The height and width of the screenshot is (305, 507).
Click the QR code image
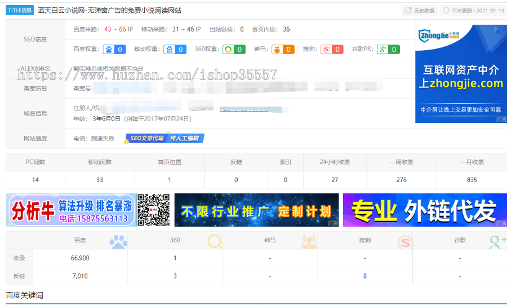pyautogui.click(x=154, y=210)
